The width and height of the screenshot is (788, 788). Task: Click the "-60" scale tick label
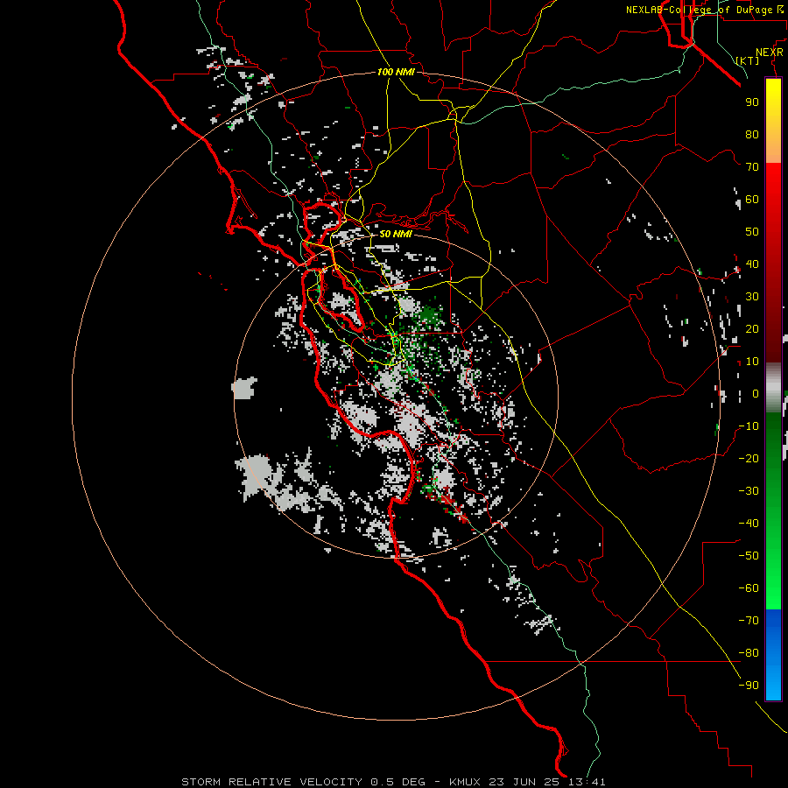(749, 588)
